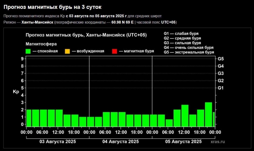This screenshot has height=151, width=254.
Task: Click the legend label 'спокойная'
Action: point(47,51)
